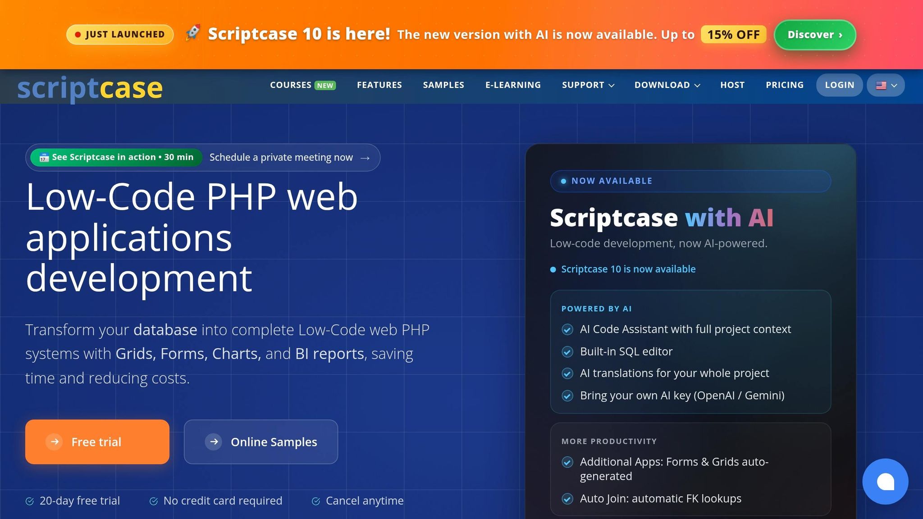The width and height of the screenshot is (923, 519).
Task: Open the language selector dropdown arrow
Action: pos(894,86)
